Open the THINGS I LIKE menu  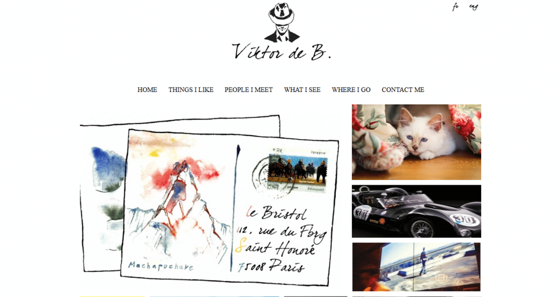pos(191,90)
